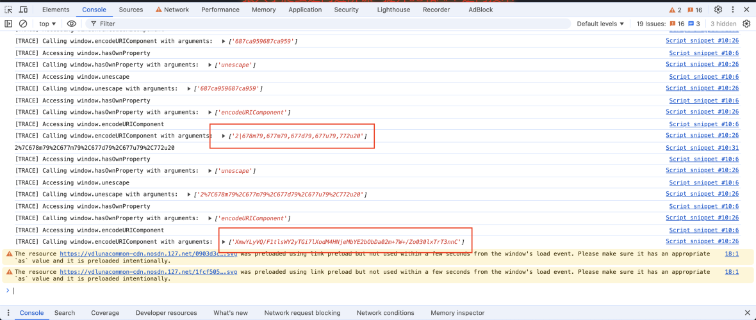Open the Network request blocking drawer tab
The height and width of the screenshot is (320, 756).
pyautogui.click(x=302, y=313)
